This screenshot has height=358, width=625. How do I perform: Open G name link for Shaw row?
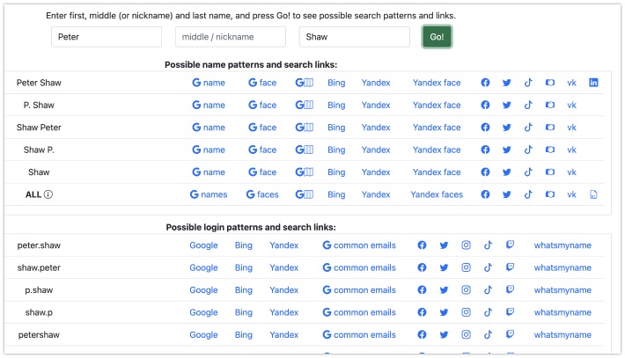(x=209, y=172)
